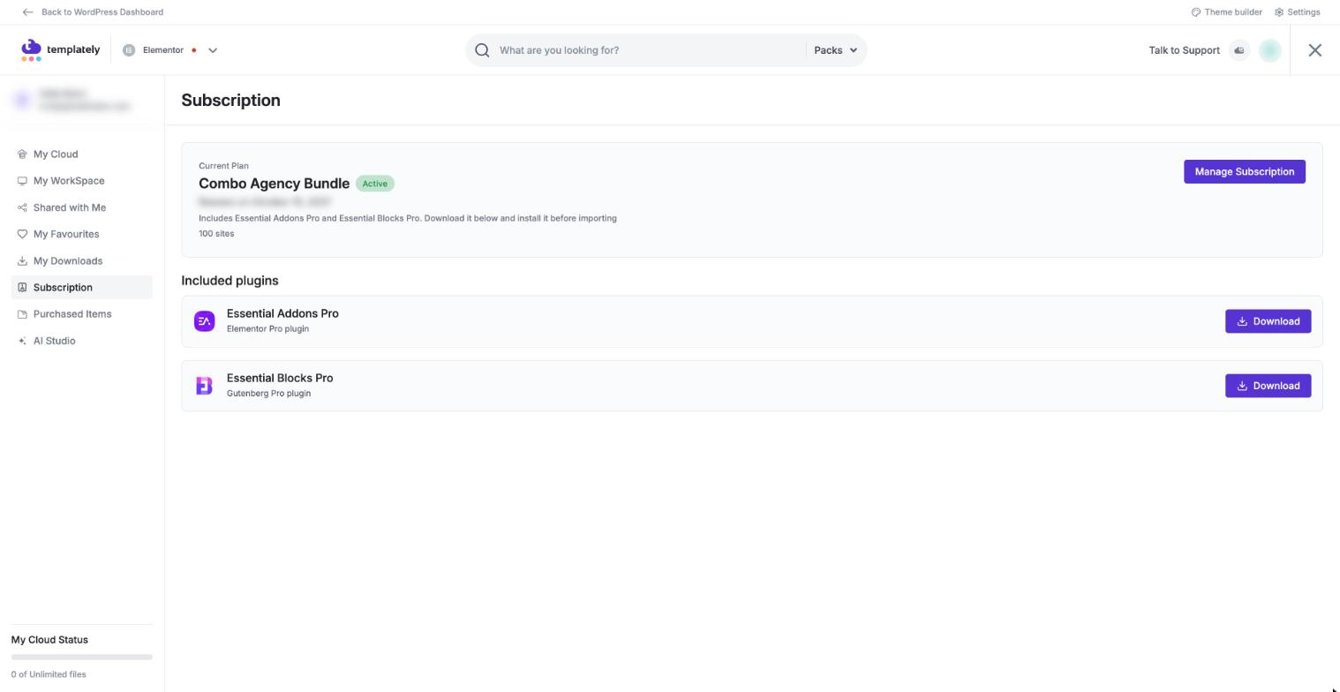Image resolution: width=1340 pixels, height=692 pixels.
Task: Click the My WorkSpace sidebar icon
Action: click(x=22, y=181)
